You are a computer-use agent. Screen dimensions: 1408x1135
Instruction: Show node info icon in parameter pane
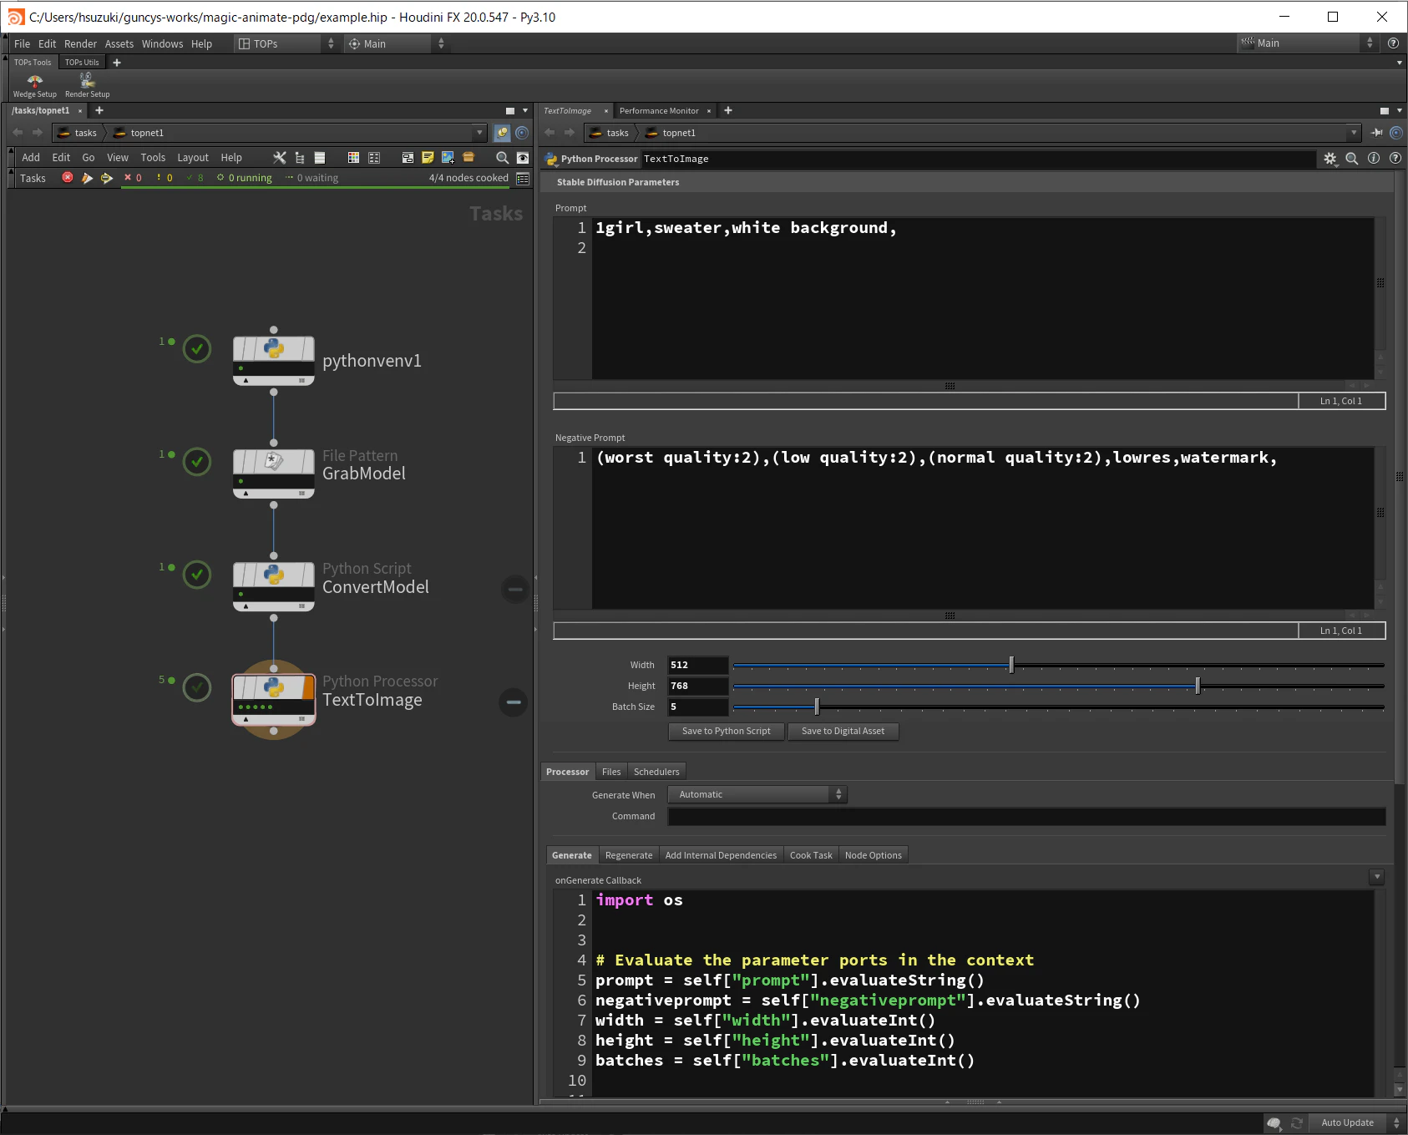pyautogui.click(x=1374, y=159)
